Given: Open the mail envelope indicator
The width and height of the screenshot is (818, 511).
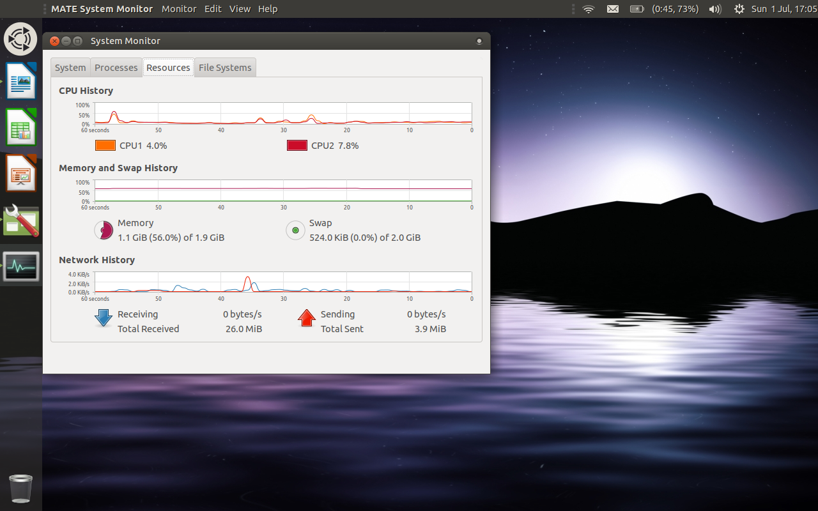Looking at the screenshot, I should tap(613, 9).
